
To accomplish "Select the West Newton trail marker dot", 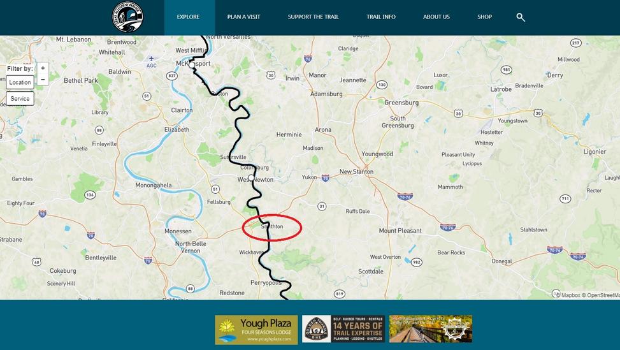I will click(251, 178).
